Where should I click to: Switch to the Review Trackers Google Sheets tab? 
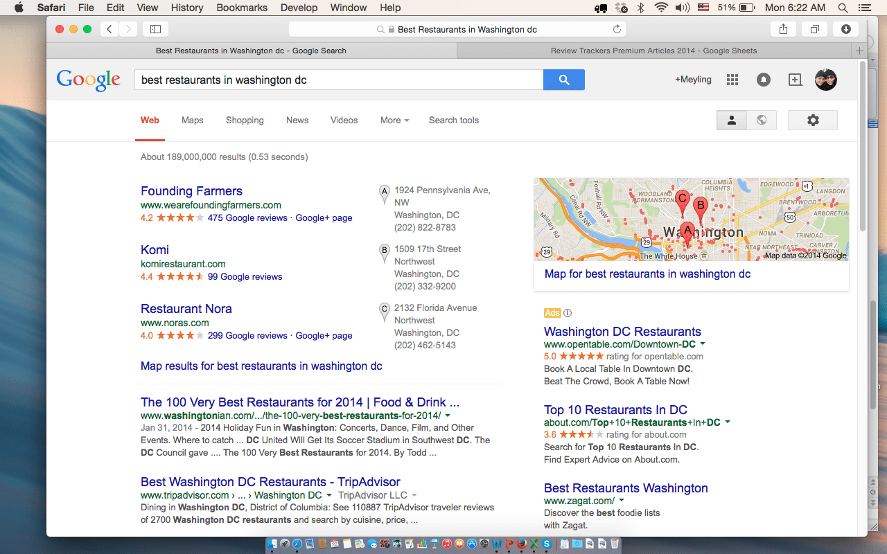point(653,51)
